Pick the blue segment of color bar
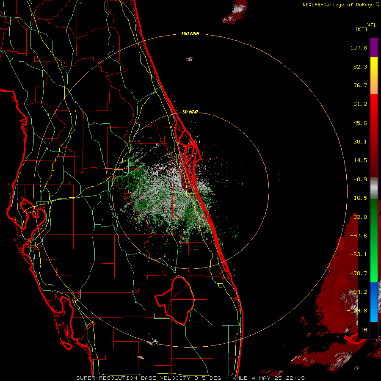The height and width of the screenshot is (381, 381). tap(374, 302)
